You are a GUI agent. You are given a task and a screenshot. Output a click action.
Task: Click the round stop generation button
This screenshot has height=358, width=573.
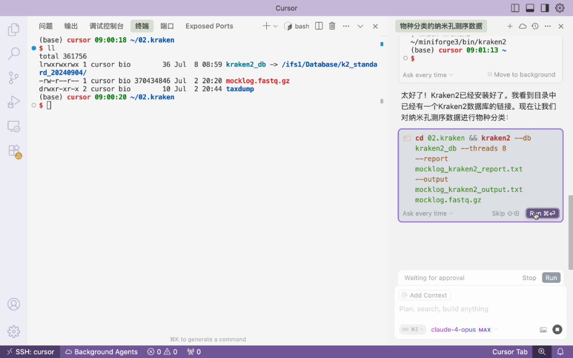pos(557,329)
